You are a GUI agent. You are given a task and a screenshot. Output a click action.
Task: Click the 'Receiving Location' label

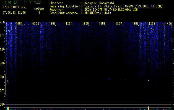click(64, 6)
